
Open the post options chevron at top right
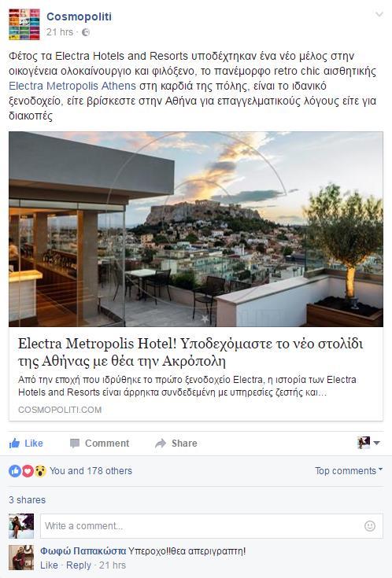(379, 14)
